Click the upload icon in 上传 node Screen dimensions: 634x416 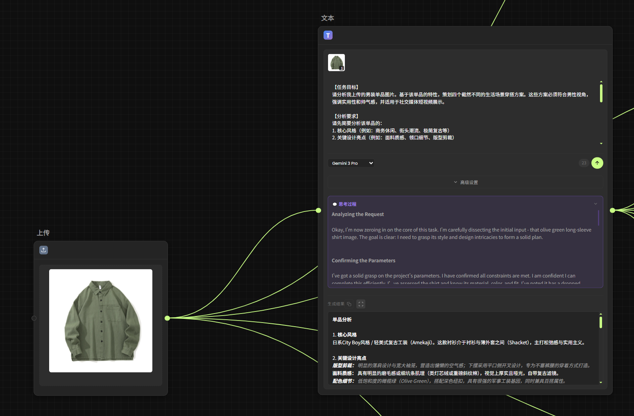point(43,250)
